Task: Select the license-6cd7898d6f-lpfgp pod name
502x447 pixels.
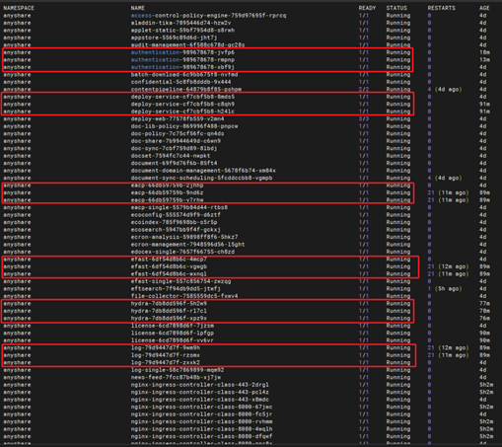Action: (173, 333)
